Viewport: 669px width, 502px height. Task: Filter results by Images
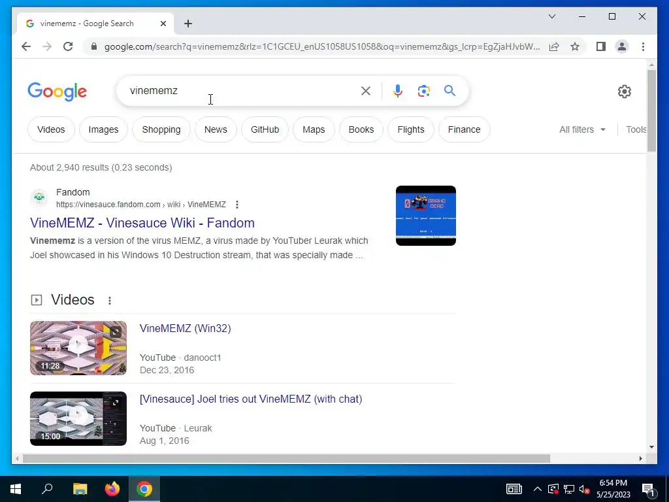(x=103, y=129)
